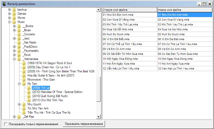Click the _Vietnamese folder icon
This screenshot has width=214, height=129.
click(19, 59)
